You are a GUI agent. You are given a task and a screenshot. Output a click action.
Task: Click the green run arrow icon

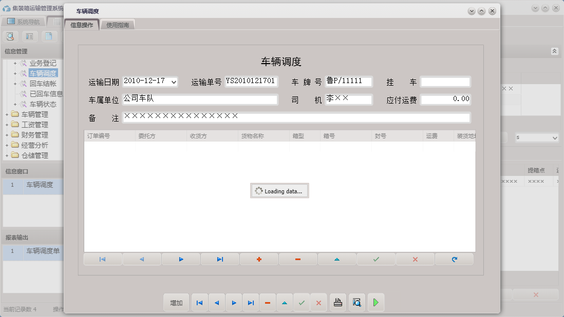(375, 303)
